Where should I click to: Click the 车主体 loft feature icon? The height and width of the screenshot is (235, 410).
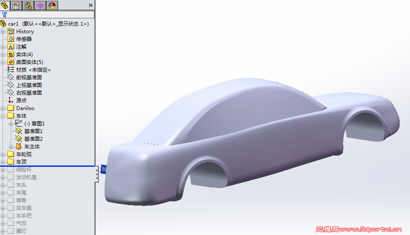point(19,146)
